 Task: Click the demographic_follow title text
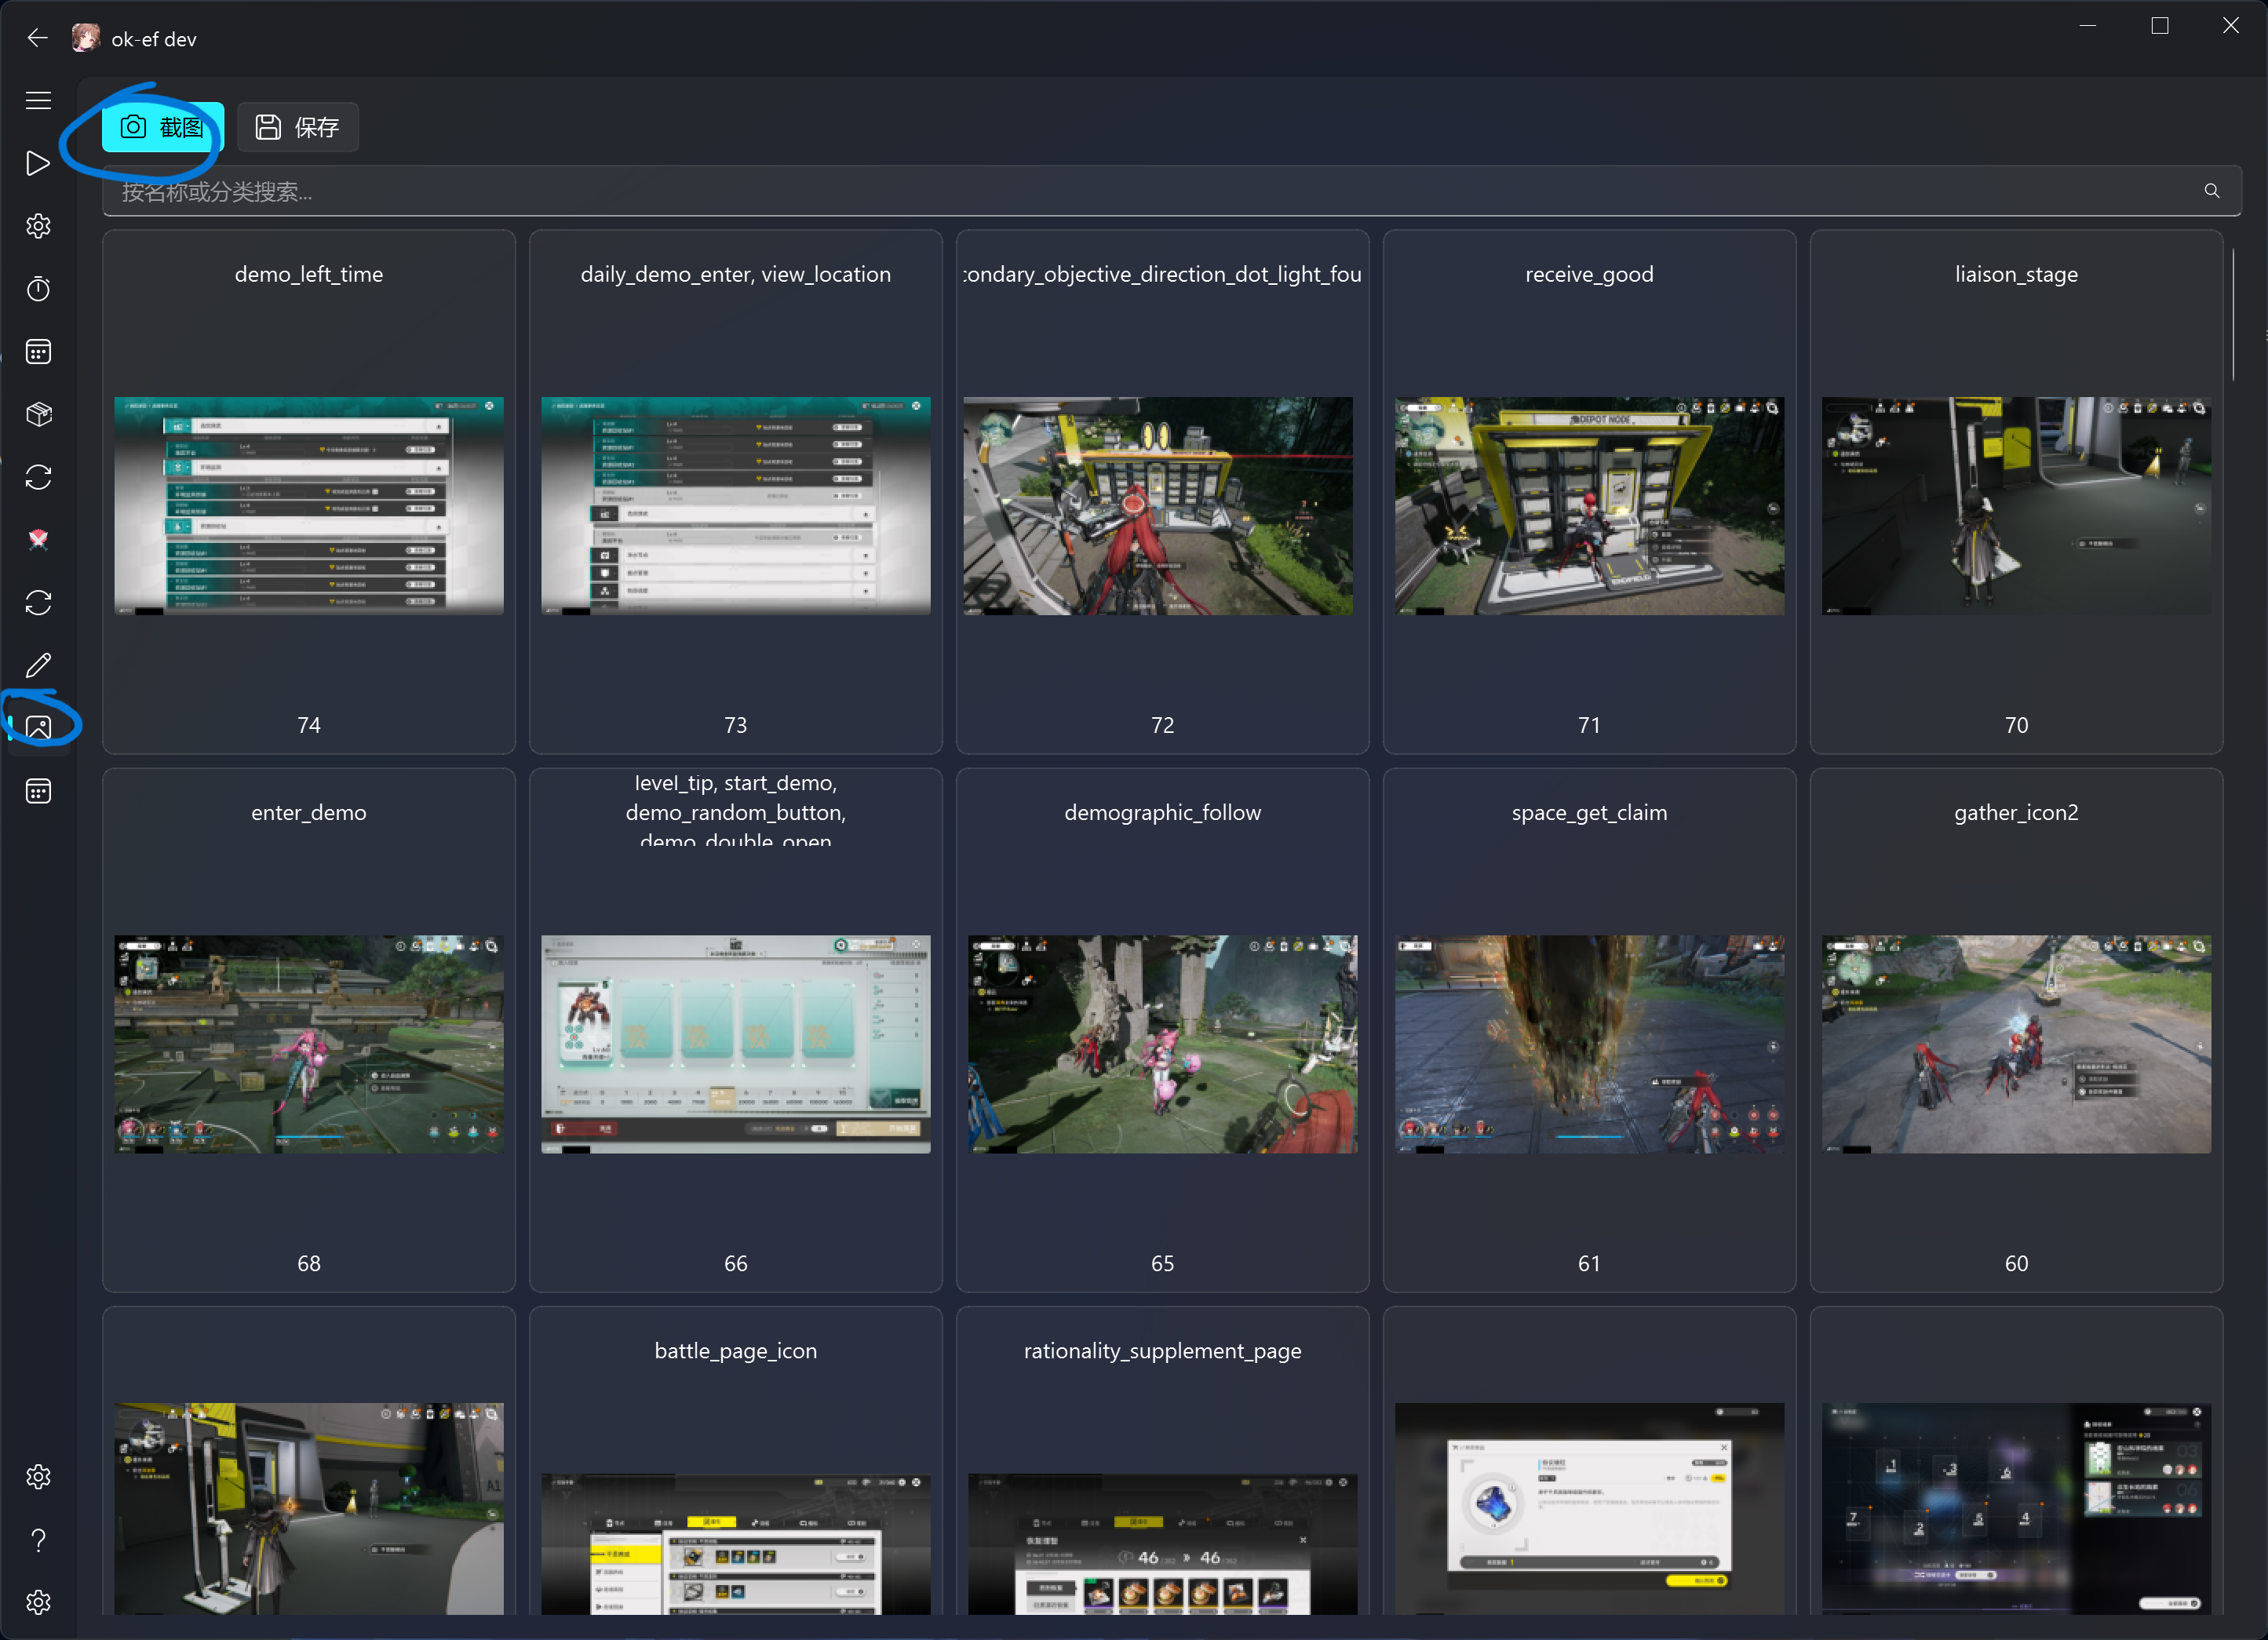(x=1163, y=812)
